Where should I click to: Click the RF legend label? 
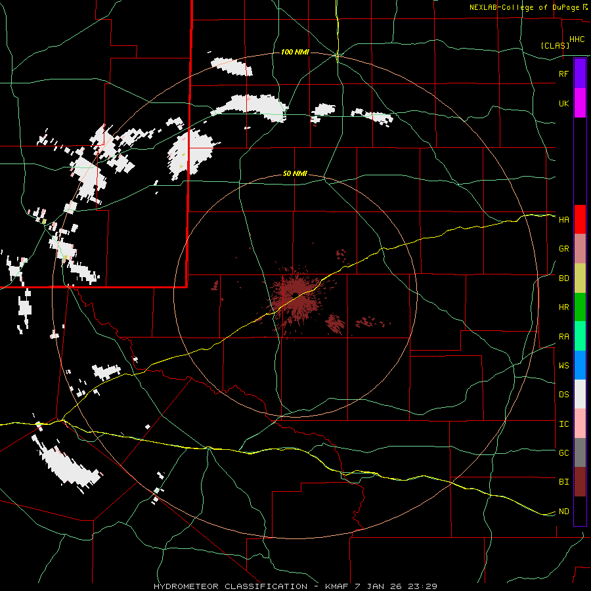[564, 74]
